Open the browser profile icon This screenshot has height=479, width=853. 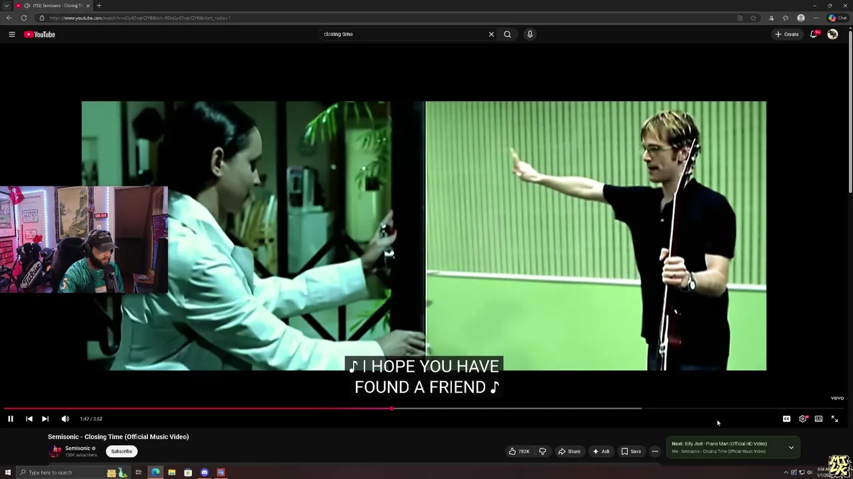coord(801,18)
